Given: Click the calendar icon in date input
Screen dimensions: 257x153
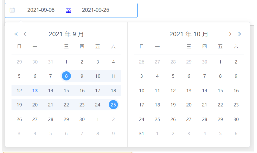Looking at the screenshot, I should 12,10.
